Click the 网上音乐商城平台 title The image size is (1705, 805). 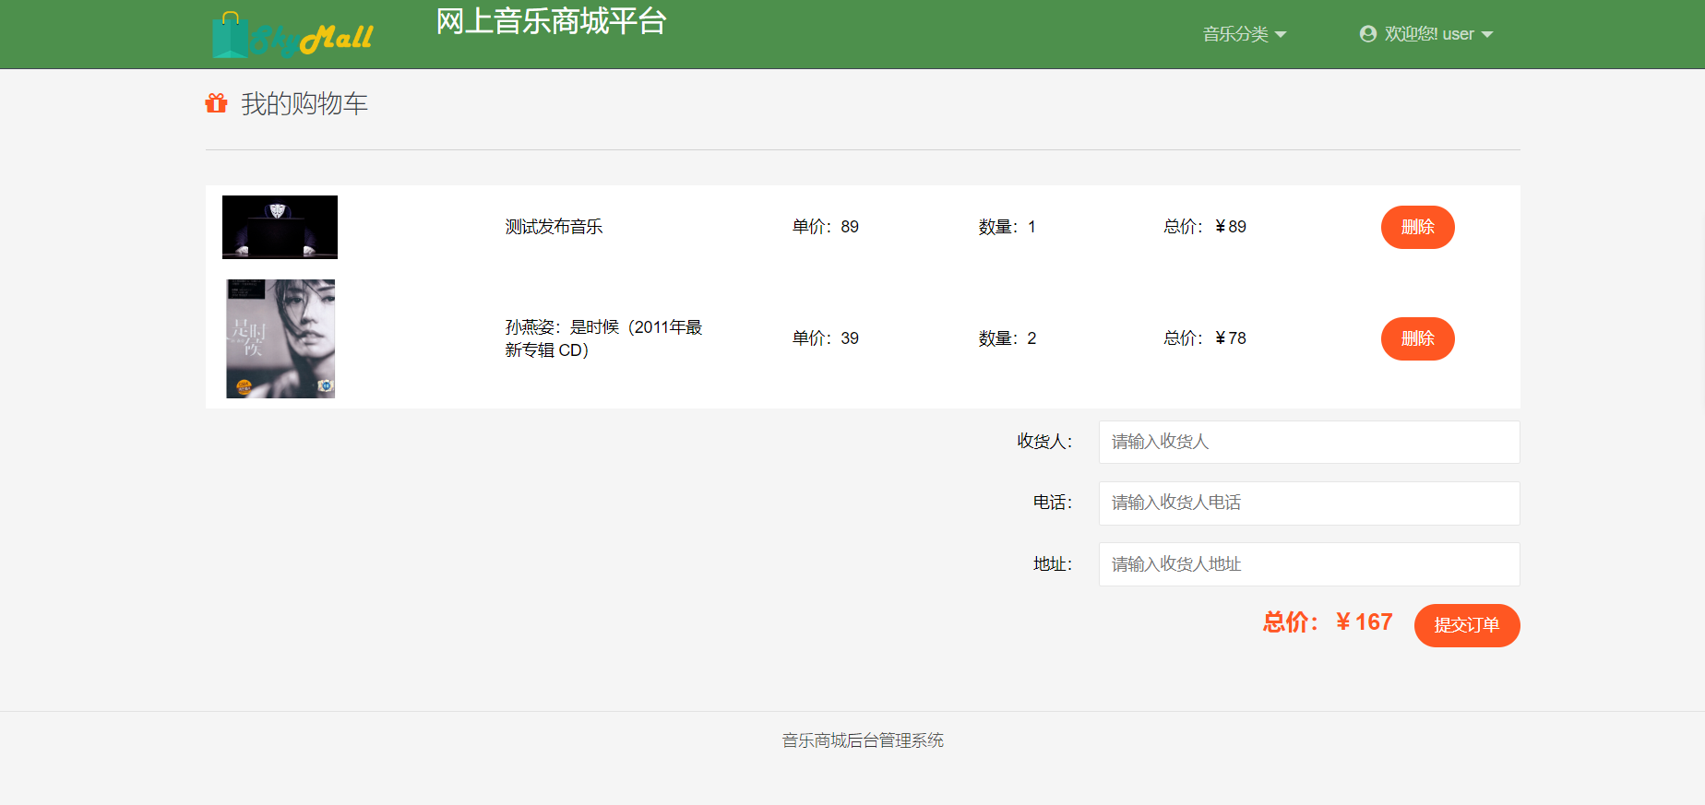pyautogui.click(x=551, y=21)
